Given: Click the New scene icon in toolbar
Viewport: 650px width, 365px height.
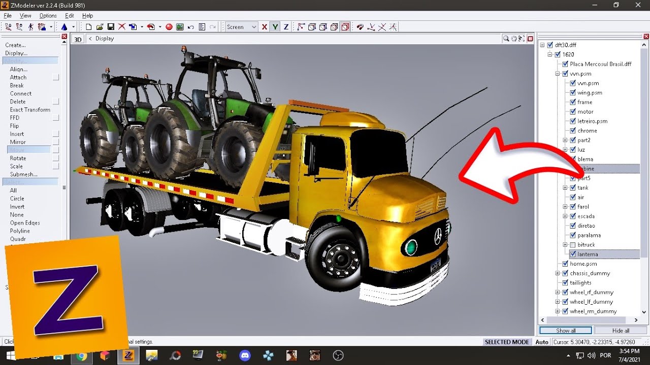Looking at the screenshot, I should click(x=88, y=27).
